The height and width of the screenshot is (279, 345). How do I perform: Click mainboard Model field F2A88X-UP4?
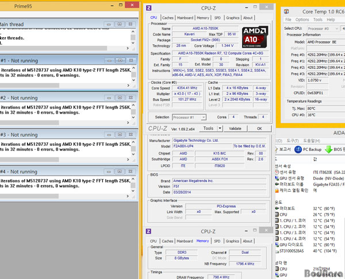tap(202, 146)
